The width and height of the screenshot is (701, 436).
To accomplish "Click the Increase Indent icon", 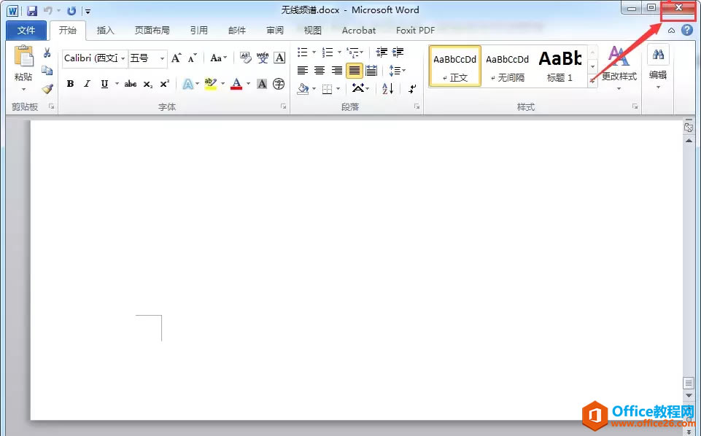I will click(398, 52).
